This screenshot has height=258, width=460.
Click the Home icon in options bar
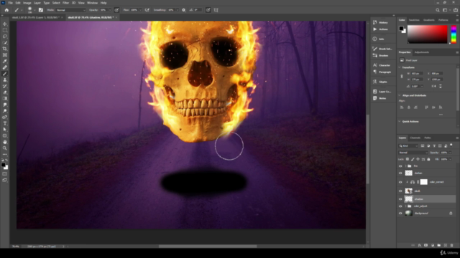(x=6, y=10)
